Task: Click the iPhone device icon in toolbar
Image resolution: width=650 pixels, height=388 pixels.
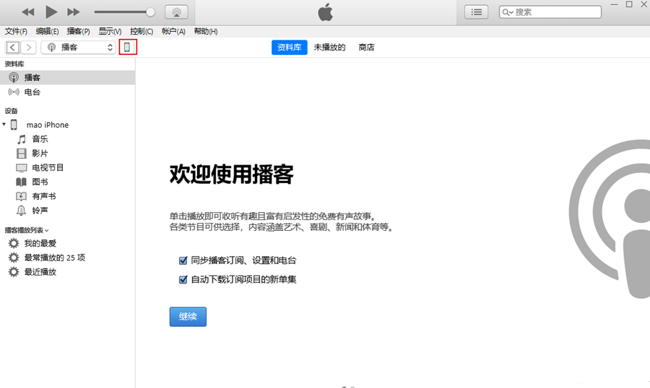Action: pos(127,47)
